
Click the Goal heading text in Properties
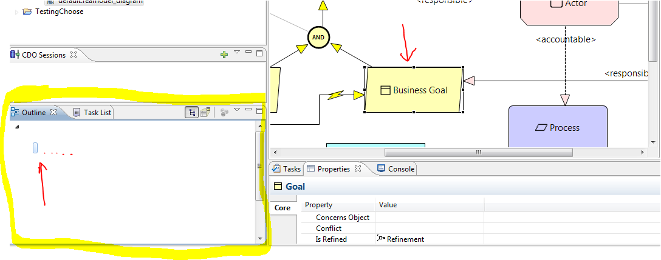click(295, 187)
